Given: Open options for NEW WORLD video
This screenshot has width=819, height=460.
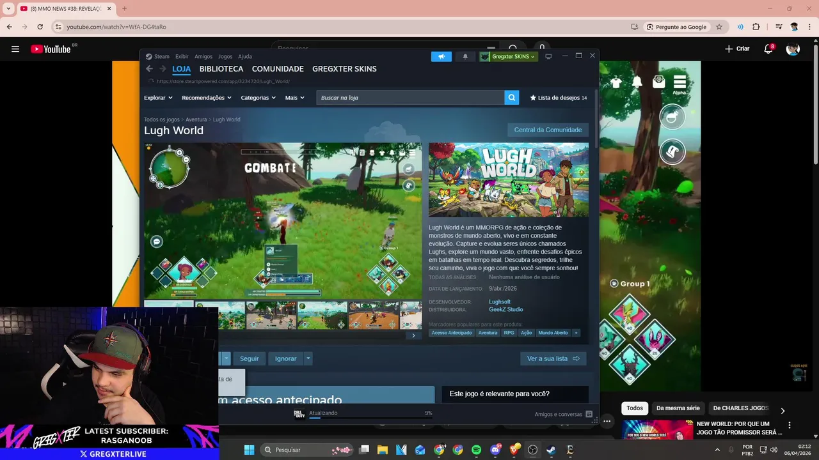Looking at the screenshot, I should pos(789,425).
